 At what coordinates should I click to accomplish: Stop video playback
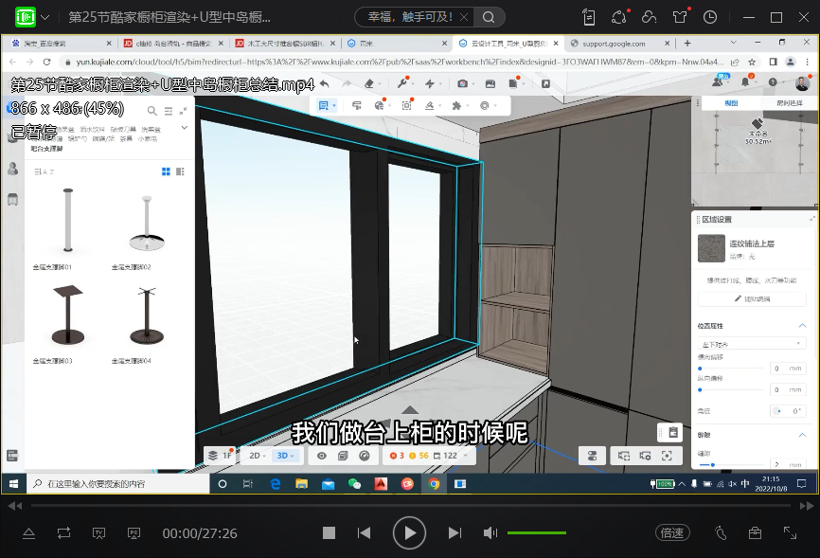(x=329, y=533)
